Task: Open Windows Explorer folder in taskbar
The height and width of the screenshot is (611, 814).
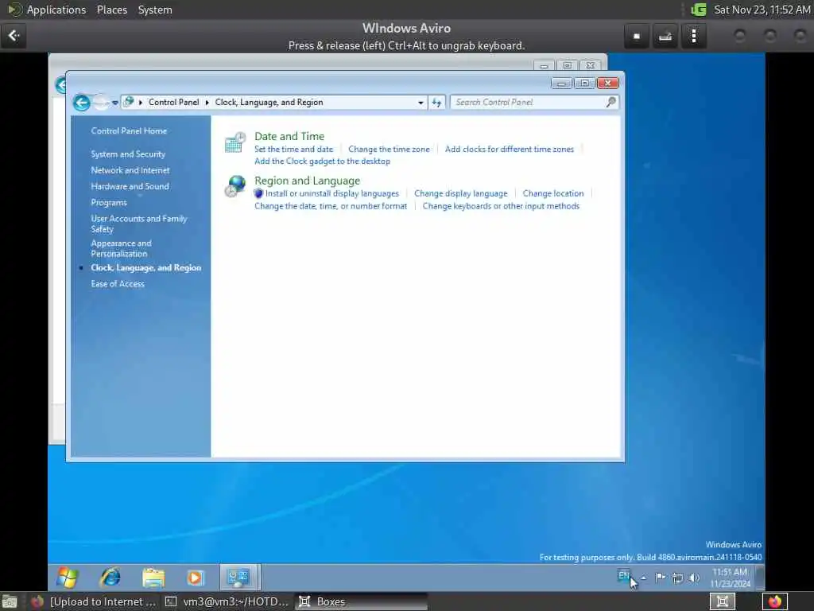Action: coord(153,578)
